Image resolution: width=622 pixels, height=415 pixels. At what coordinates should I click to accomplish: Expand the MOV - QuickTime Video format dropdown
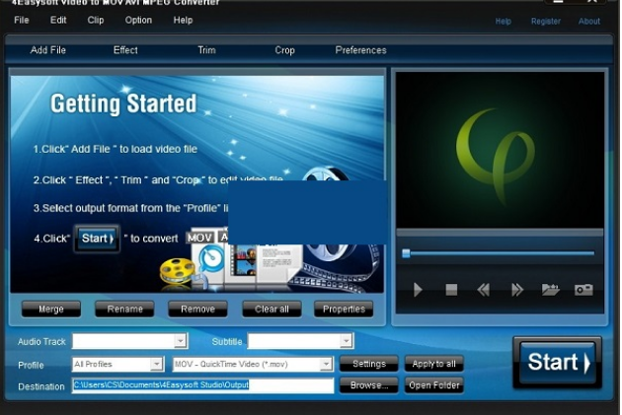click(x=326, y=365)
